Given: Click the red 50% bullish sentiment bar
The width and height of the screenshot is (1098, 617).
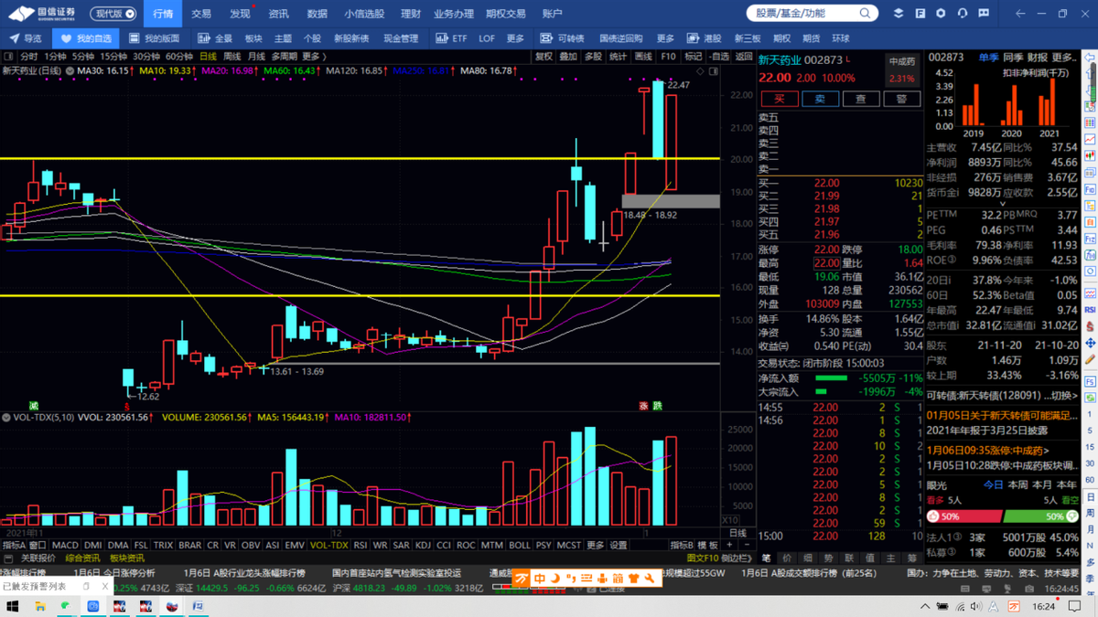Looking at the screenshot, I should click(965, 516).
